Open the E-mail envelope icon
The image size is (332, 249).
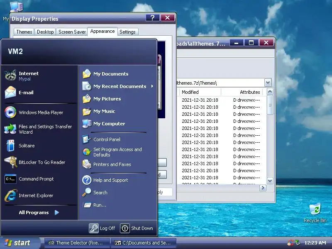(10, 92)
